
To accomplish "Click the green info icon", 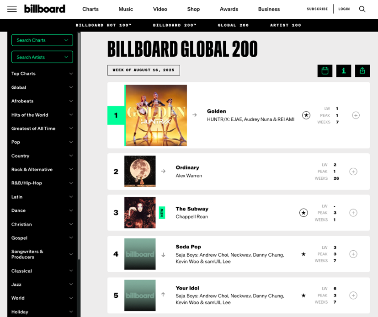I will click(344, 70).
